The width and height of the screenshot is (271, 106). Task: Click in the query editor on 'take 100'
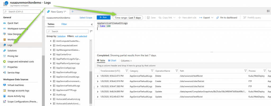pos(105,26)
